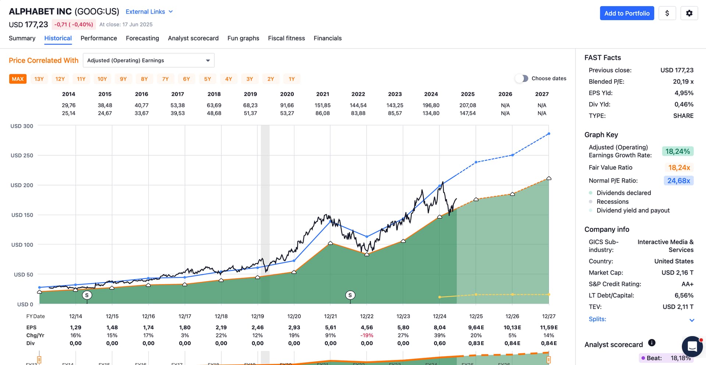This screenshot has height=365, width=706.
Task: Pick the 6Y time range
Action: pos(186,79)
